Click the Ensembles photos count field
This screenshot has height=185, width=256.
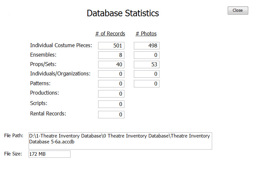pyautogui.click(x=147, y=55)
